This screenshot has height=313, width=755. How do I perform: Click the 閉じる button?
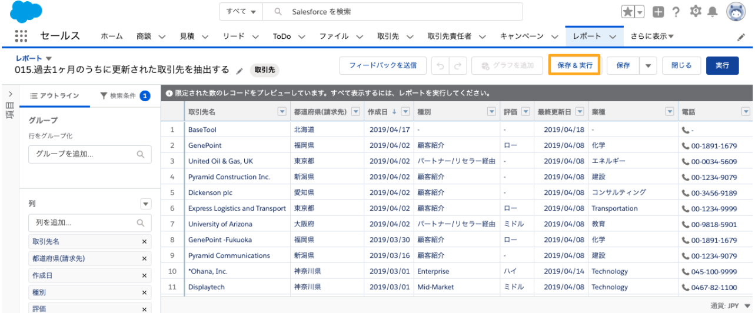[x=681, y=66]
